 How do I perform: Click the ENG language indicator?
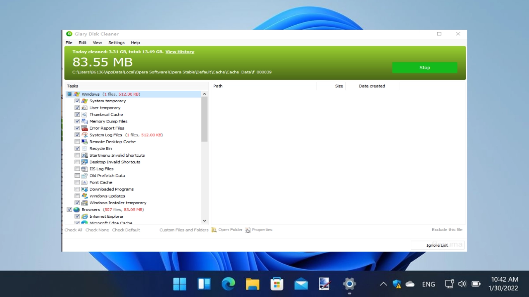click(x=429, y=284)
